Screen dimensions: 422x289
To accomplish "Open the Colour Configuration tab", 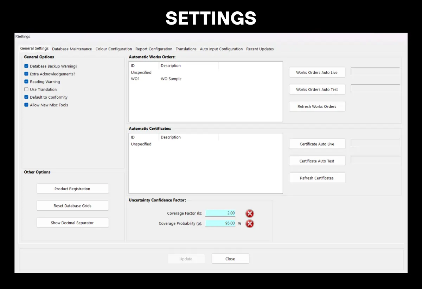I will [x=114, y=49].
